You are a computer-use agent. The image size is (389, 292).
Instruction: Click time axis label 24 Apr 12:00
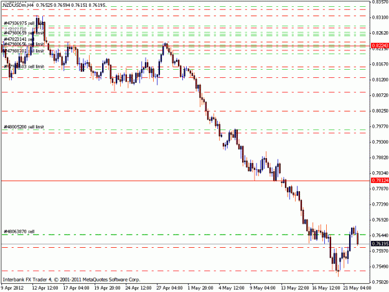point(138,288)
